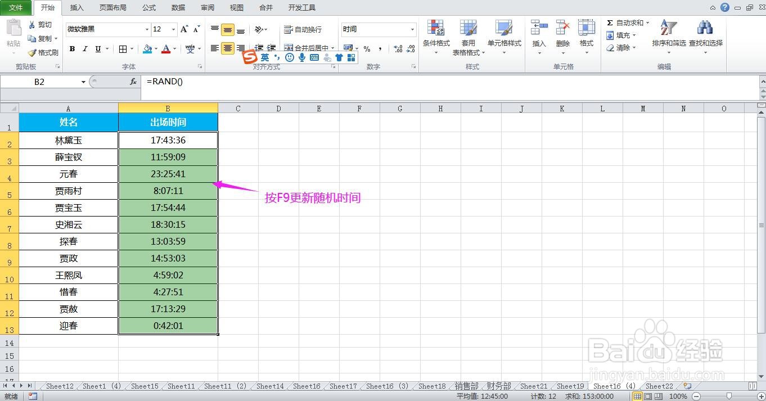Toggle Underline formatting
The height and width of the screenshot is (401, 766).
click(98, 49)
